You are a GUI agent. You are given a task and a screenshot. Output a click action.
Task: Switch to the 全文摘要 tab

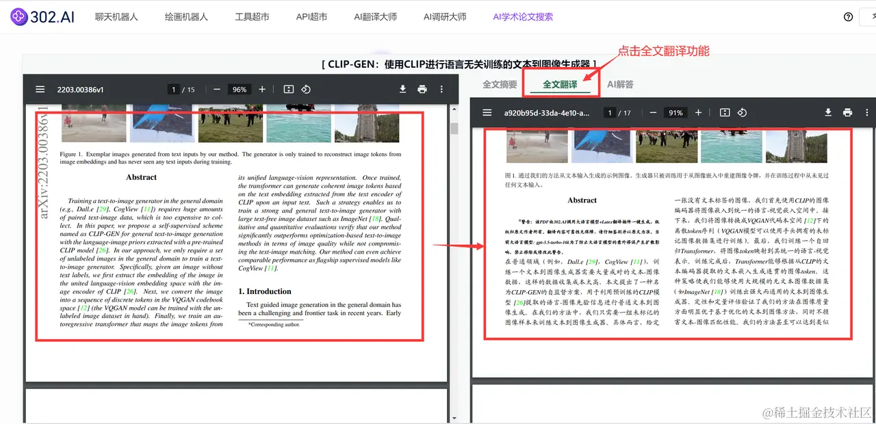500,84
